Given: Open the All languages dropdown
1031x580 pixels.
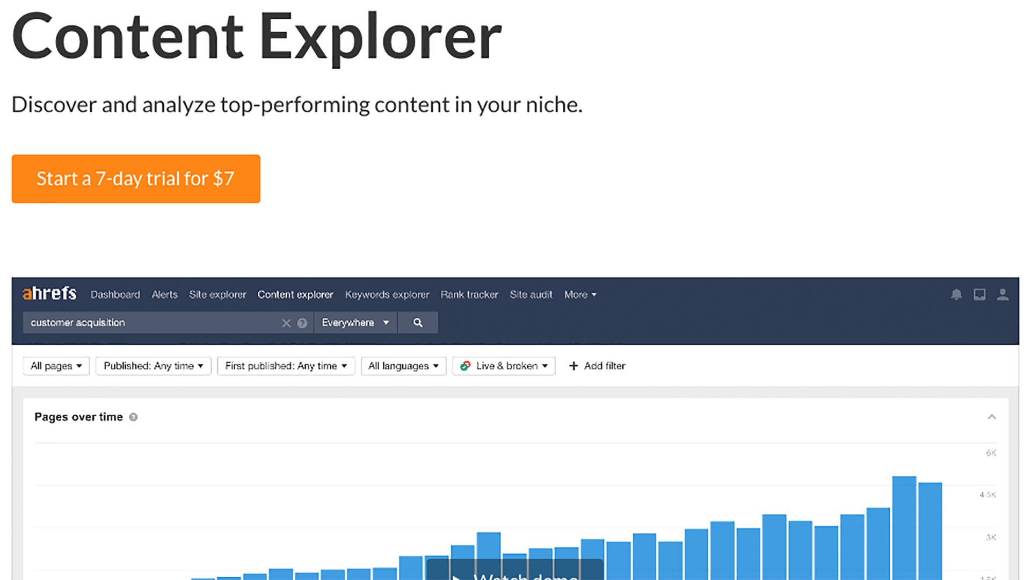Looking at the screenshot, I should pos(404,366).
